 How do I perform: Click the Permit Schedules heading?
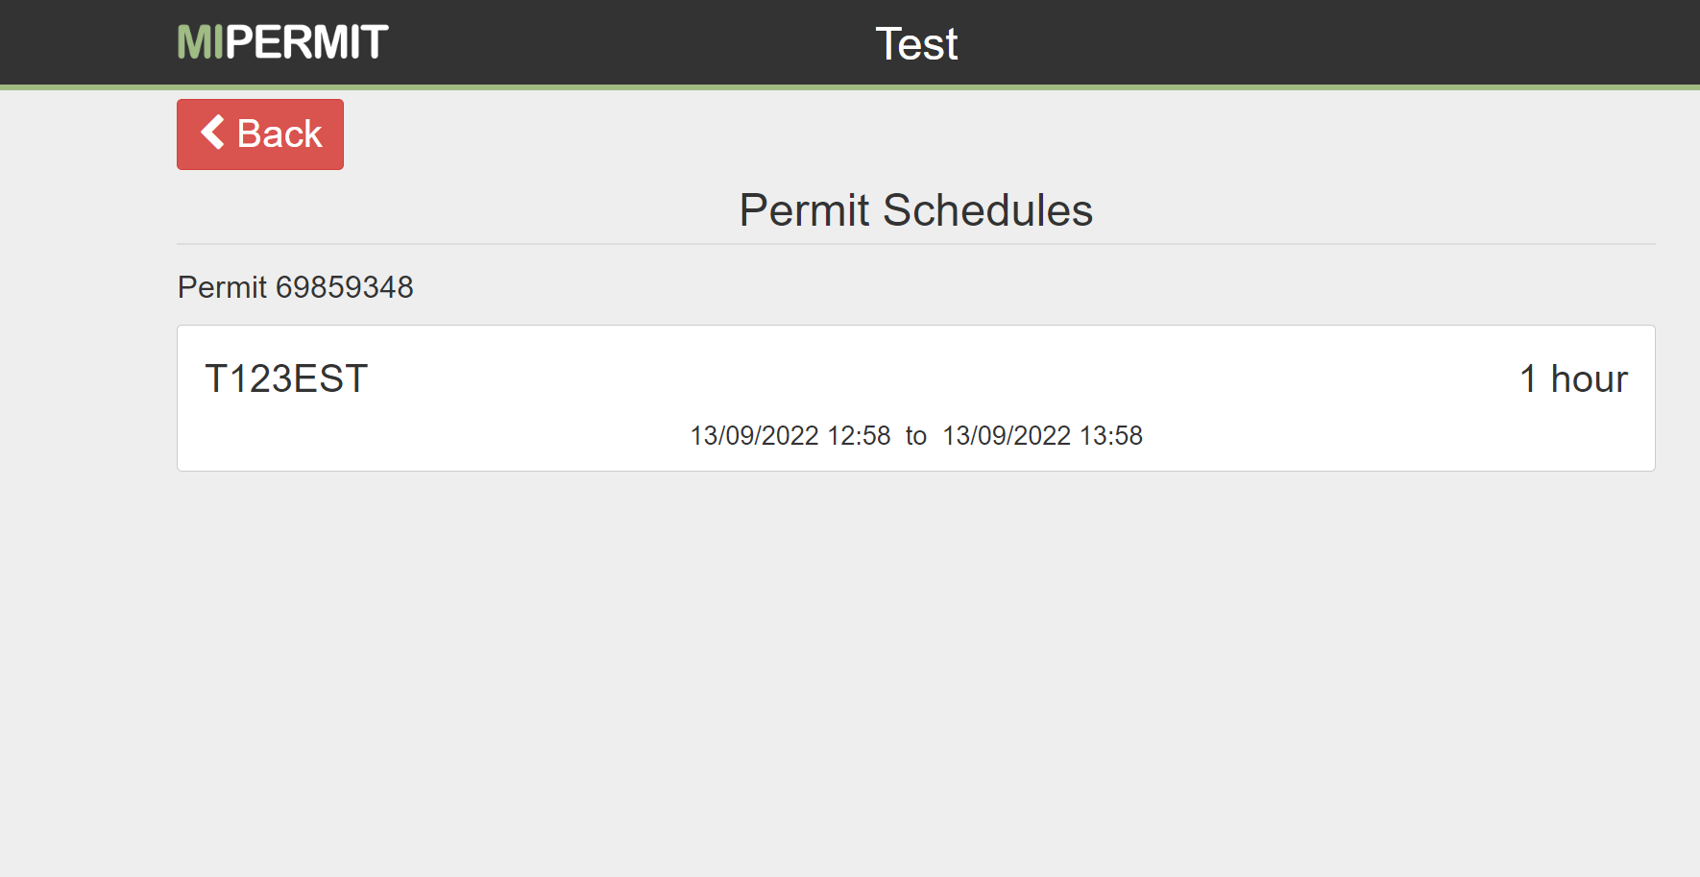click(x=915, y=210)
